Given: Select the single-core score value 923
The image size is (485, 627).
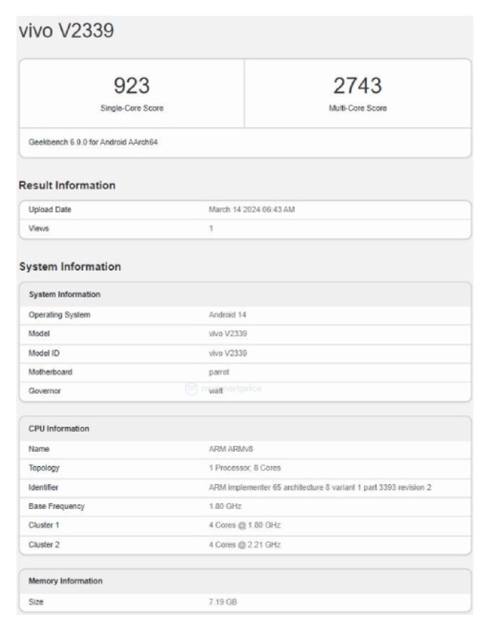Looking at the screenshot, I should click(x=132, y=86).
